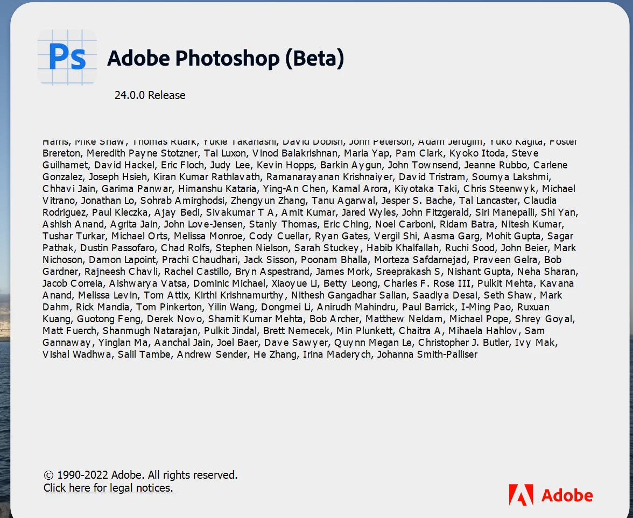Click the name Rachel Castillo

(x=196, y=272)
